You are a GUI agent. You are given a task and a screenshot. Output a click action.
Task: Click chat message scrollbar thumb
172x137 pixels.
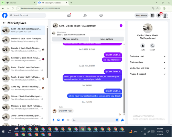pos(124,96)
